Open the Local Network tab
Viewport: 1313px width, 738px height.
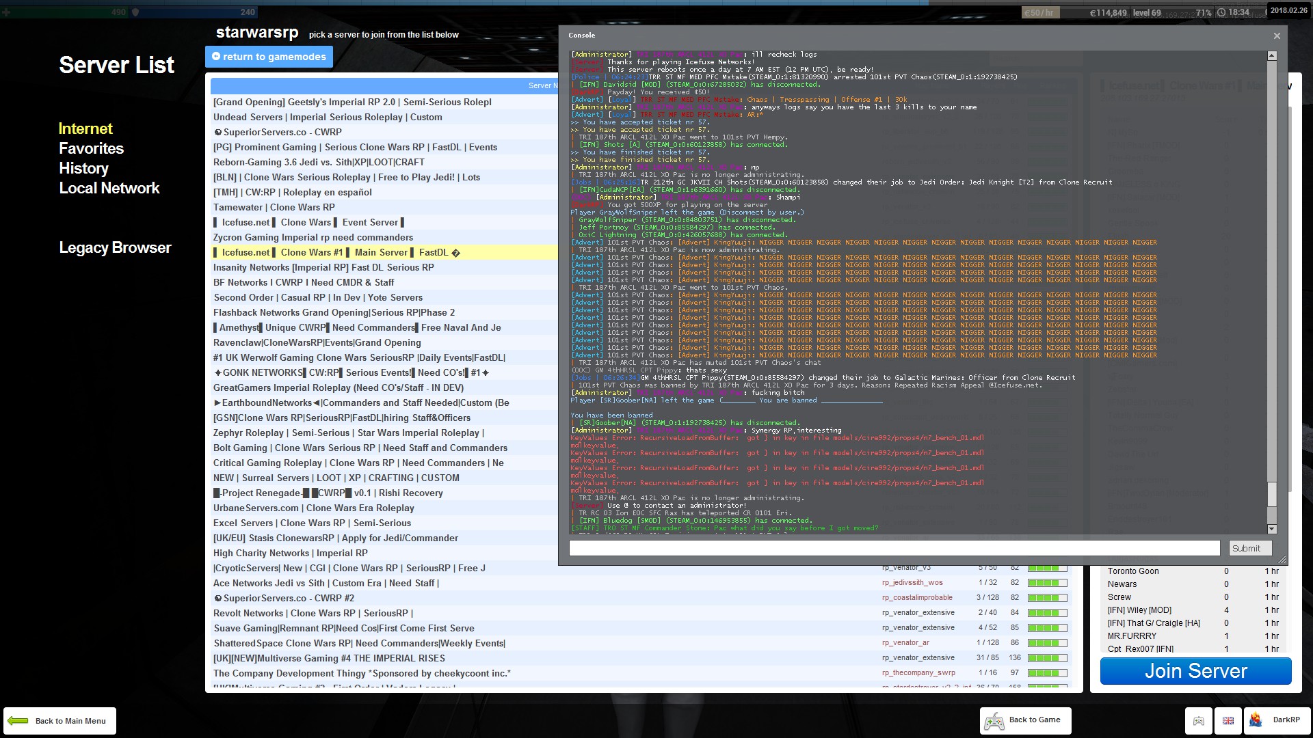click(x=109, y=188)
